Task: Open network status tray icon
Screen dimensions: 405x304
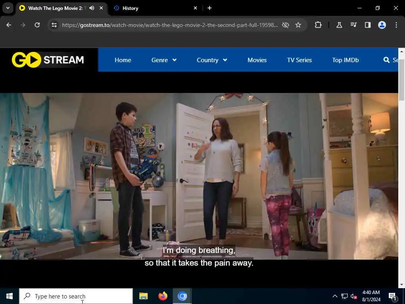Action: click(x=344, y=296)
